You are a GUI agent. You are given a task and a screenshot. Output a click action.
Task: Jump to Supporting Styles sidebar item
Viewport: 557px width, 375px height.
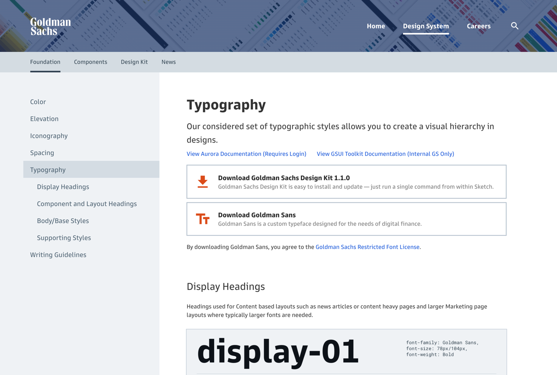pyautogui.click(x=64, y=238)
